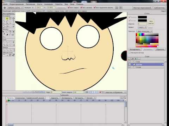
Task: Click the move-arrows icon in options bar
Action: click(x=5, y=8)
